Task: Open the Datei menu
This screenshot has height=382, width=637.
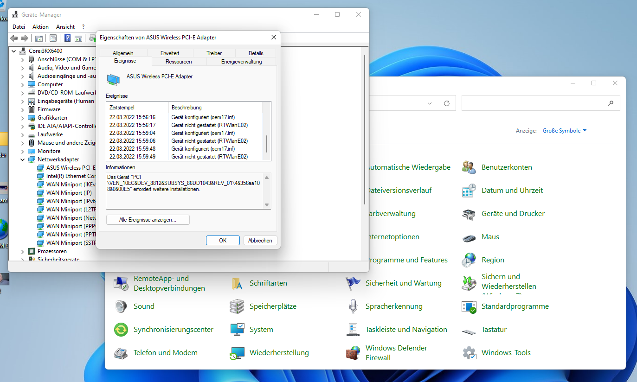Action: tap(19, 27)
